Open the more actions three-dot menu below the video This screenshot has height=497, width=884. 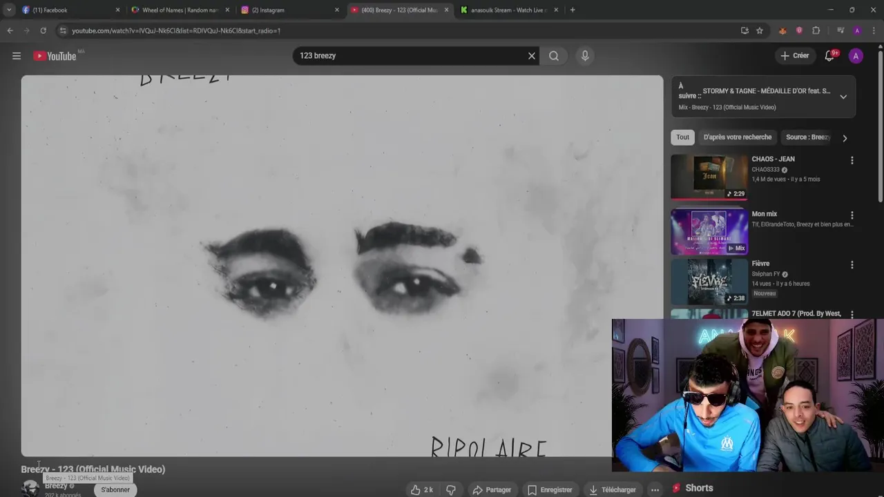click(x=655, y=489)
